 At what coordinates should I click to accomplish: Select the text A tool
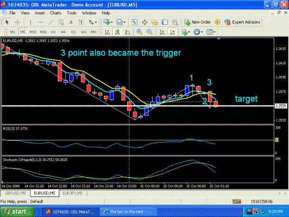tap(71, 22)
